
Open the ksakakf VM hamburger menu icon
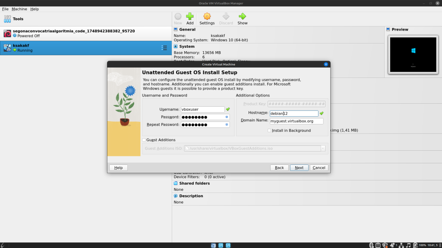(164, 48)
